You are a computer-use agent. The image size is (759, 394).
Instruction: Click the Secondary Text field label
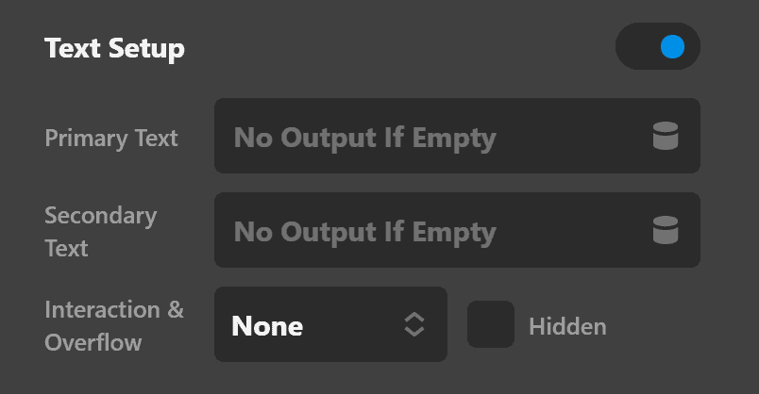point(101,232)
